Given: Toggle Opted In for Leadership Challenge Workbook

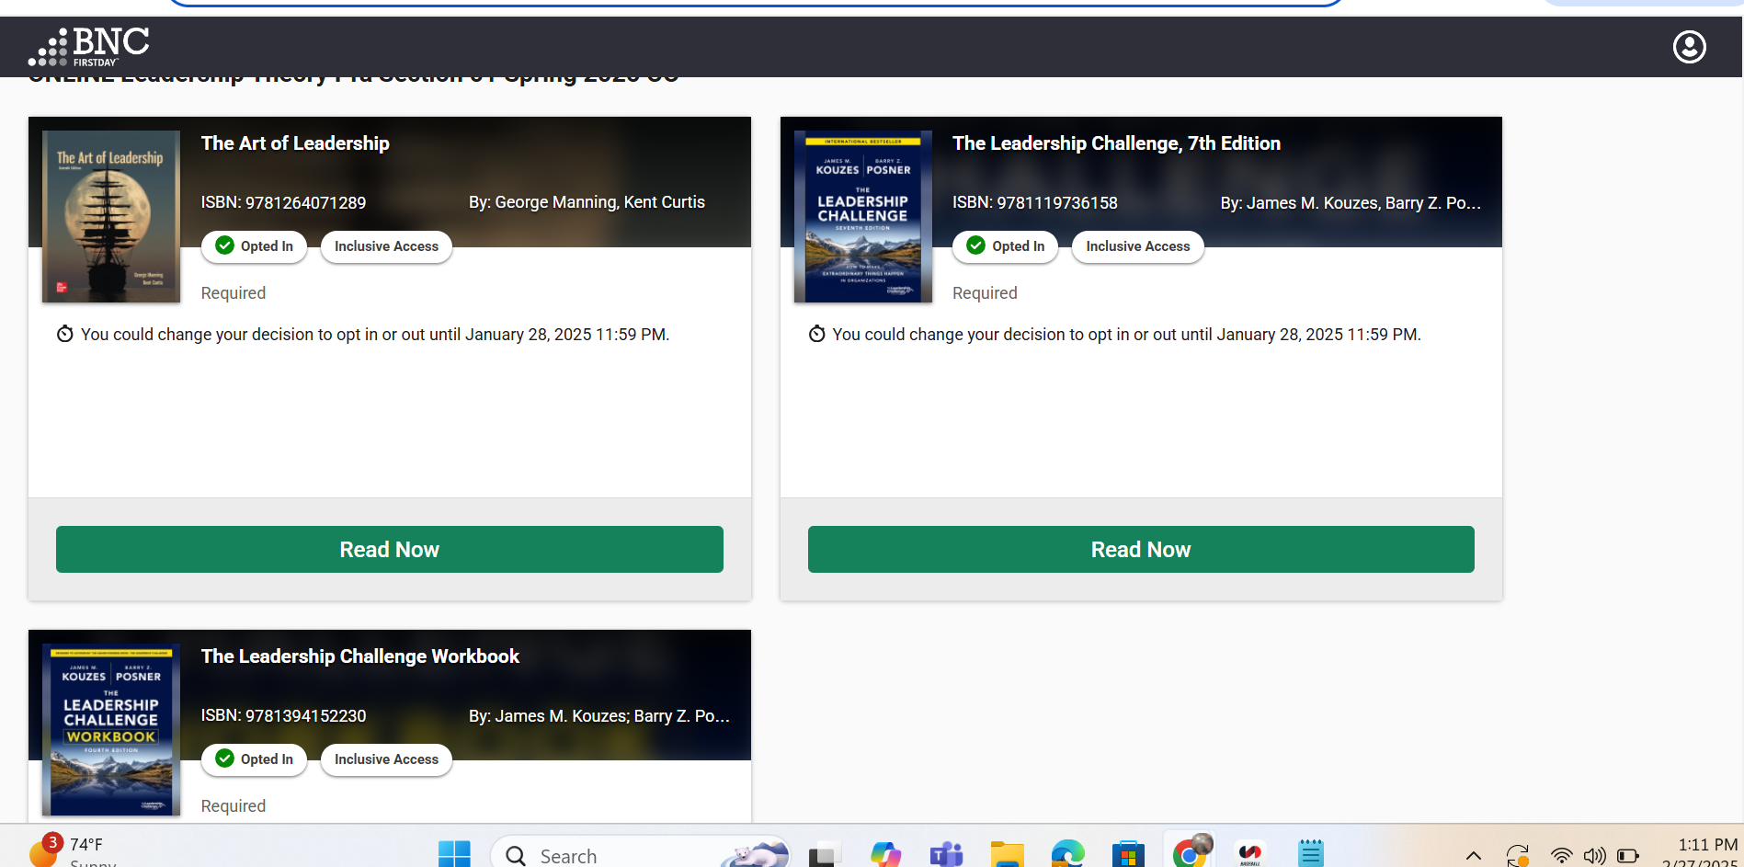Looking at the screenshot, I should tap(255, 759).
